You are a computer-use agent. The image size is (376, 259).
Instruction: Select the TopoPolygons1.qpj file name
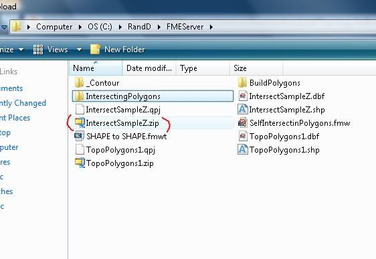(x=120, y=150)
